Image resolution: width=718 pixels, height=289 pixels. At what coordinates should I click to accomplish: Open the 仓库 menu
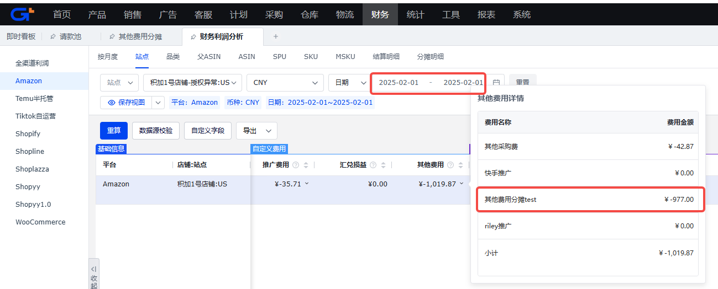(x=310, y=14)
